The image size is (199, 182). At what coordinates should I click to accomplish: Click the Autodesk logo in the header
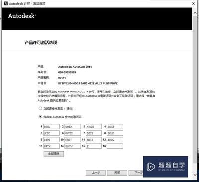click(22, 16)
